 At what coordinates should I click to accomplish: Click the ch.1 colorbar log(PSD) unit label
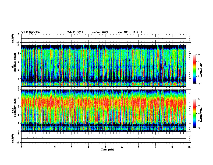(201, 70)
